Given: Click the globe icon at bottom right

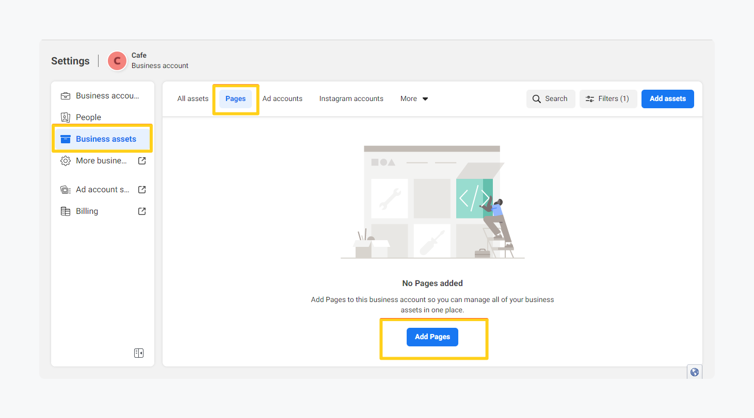Looking at the screenshot, I should tap(695, 372).
